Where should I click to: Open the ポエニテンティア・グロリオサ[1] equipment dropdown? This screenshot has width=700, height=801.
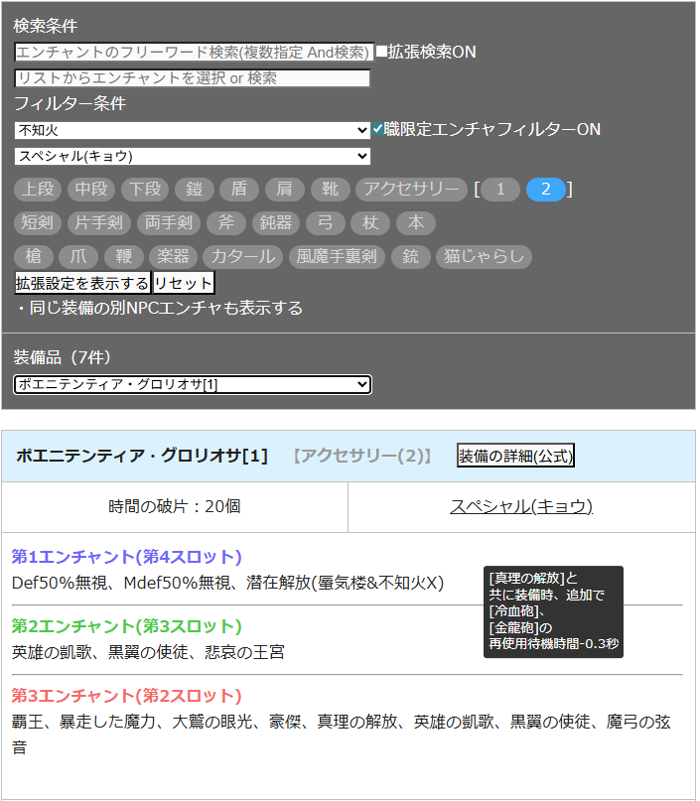coord(192,384)
